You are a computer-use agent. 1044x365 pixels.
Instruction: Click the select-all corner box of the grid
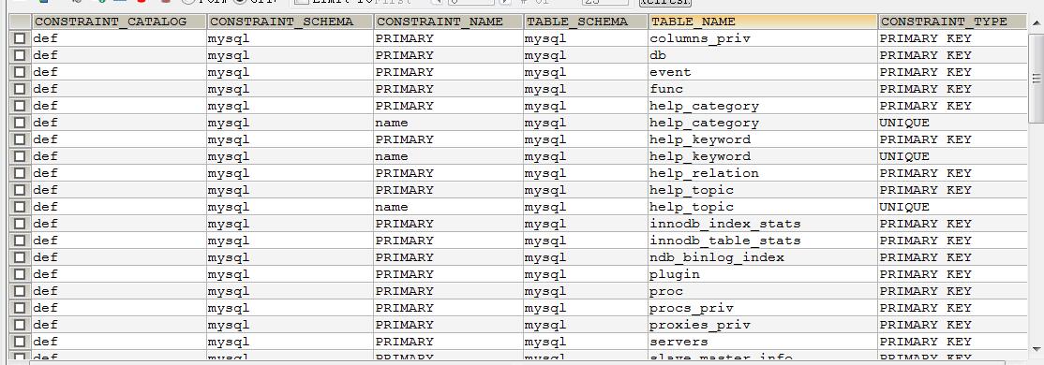(x=20, y=22)
